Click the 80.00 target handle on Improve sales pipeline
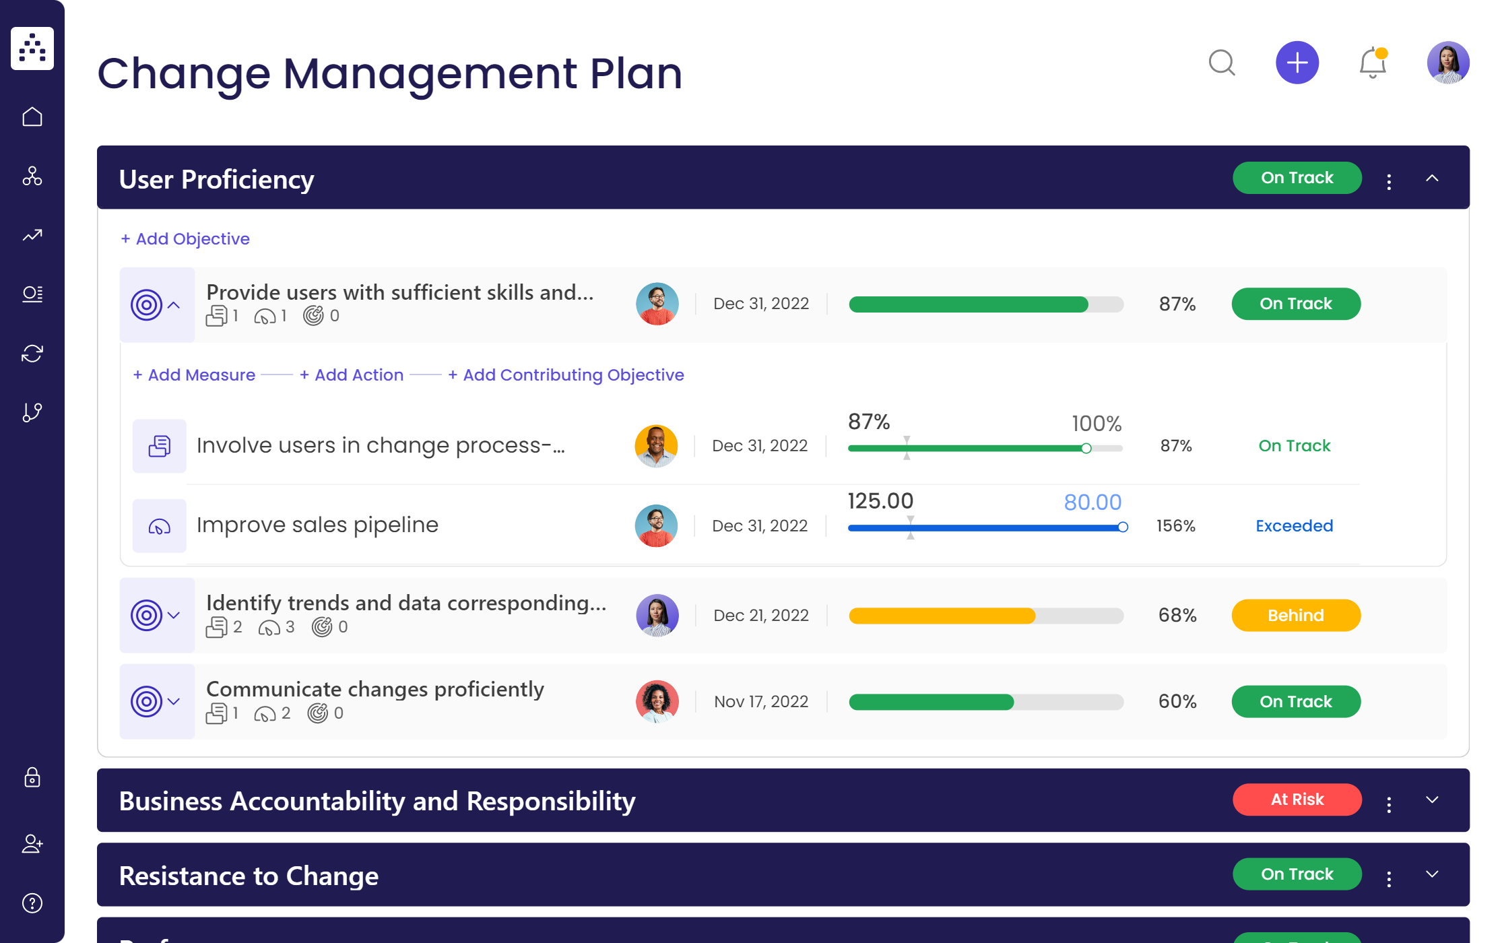 1123,527
